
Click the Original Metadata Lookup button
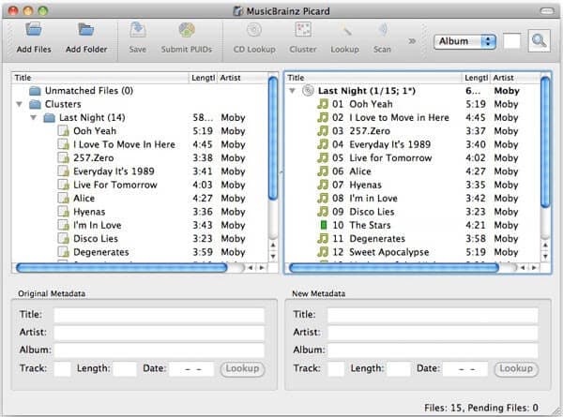pos(242,369)
